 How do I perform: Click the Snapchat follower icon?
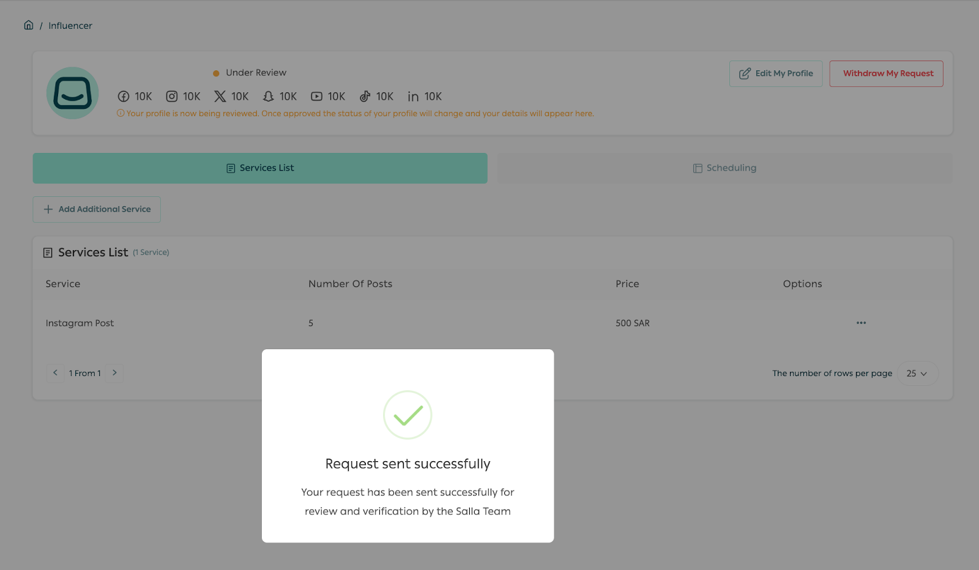click(269, 97)
